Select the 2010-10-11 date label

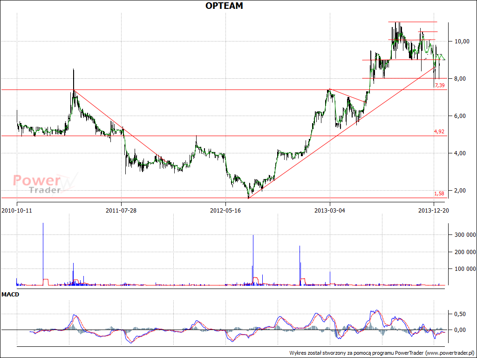tap(17, 210)
